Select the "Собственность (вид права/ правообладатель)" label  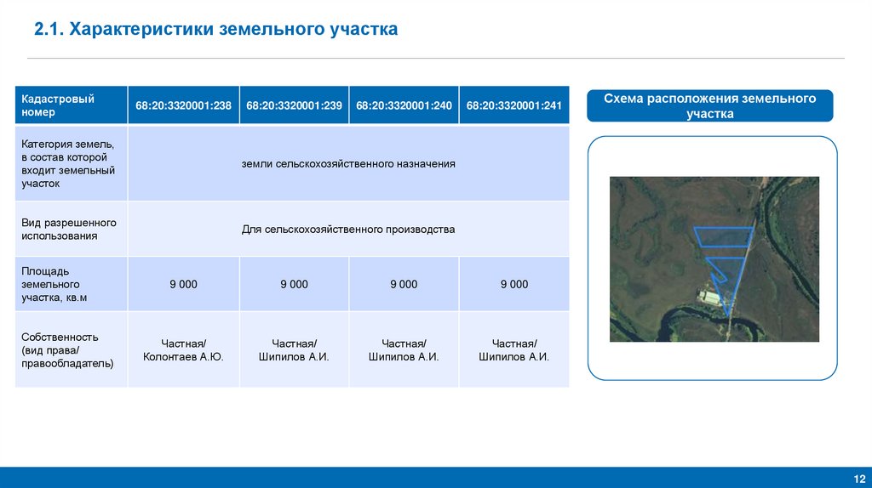72,349
